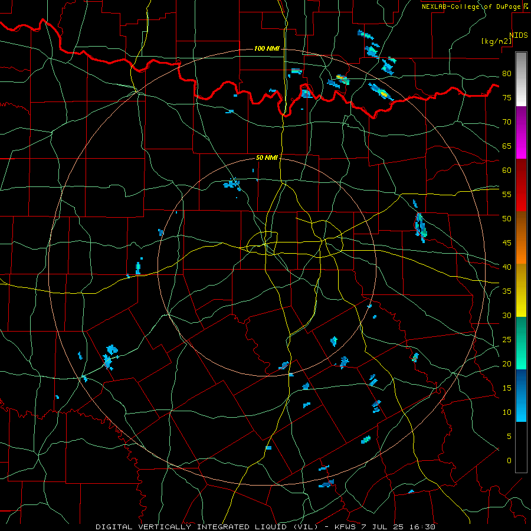Pick the blue-cyan segment of the color bar
The height and width of the screenshot is (531, 531).
(521, 395)
